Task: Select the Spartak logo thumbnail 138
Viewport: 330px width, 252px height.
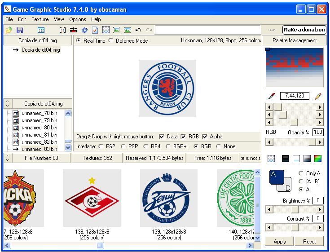Action: pos(92,198)
